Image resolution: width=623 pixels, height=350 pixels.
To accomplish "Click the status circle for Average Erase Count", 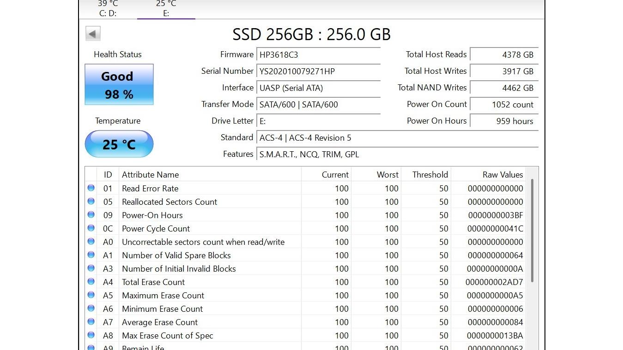I will tap(91, 321).
